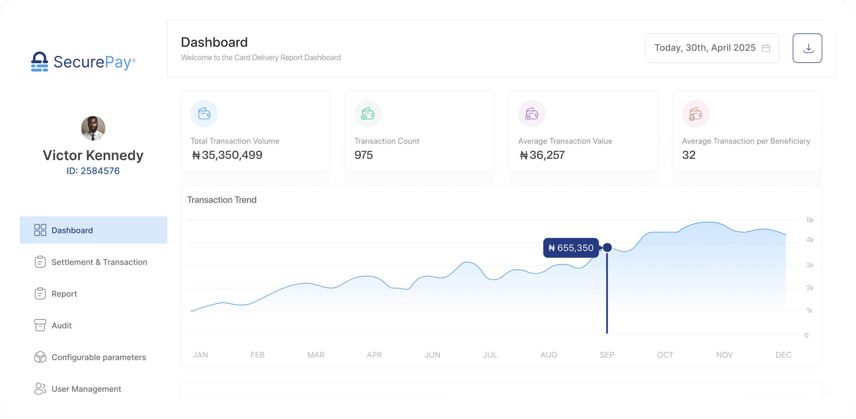Click the Victor Kennedy user name

93,155
